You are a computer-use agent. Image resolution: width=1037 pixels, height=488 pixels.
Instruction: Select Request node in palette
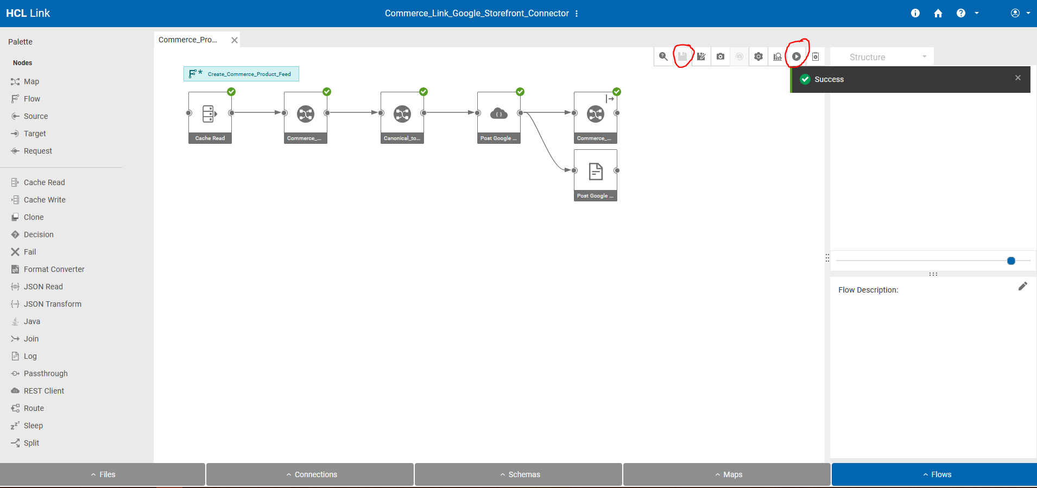31,151
